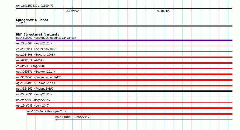This screenshot has width=240, height=130.
Task: Click the red esv6992 variant bar
Action: [x=124, y=63]
